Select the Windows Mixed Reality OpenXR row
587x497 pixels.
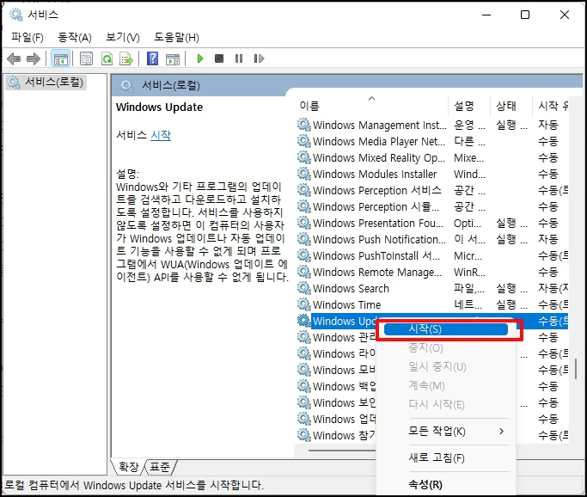pos(432,157)
